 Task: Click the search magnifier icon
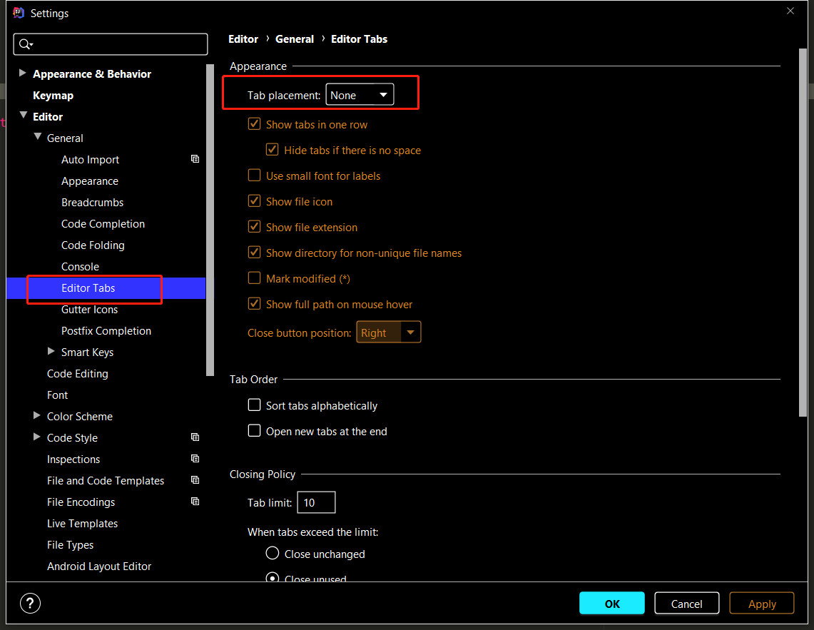coord(25,44)
